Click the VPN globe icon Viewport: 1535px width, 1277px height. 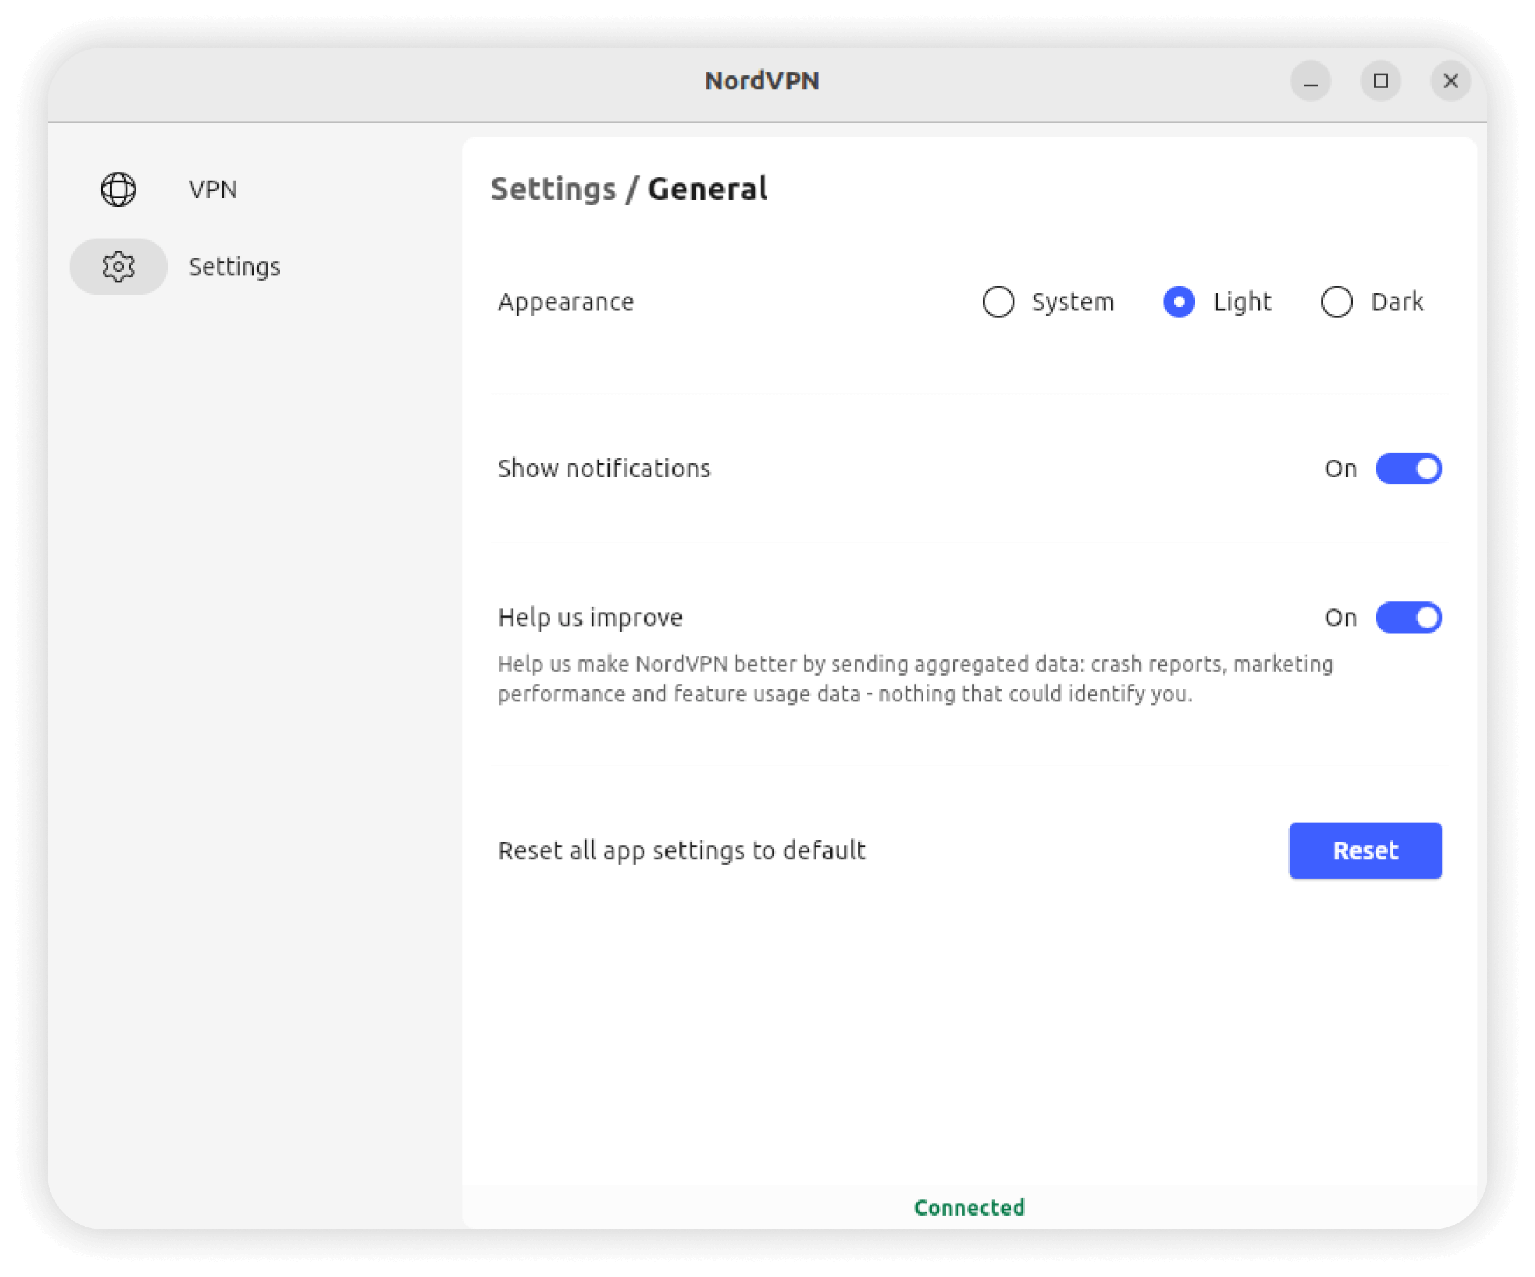click(x=118, y=189)
